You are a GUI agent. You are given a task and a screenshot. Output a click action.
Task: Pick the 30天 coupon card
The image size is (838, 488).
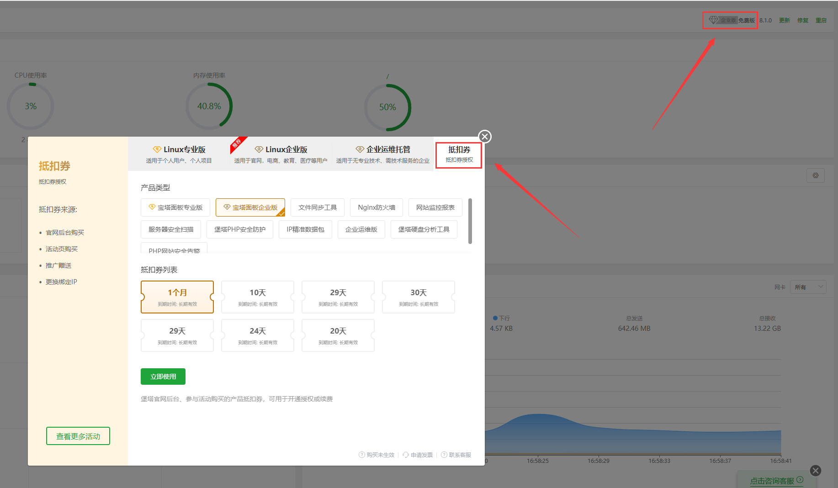tap(419, 297)
